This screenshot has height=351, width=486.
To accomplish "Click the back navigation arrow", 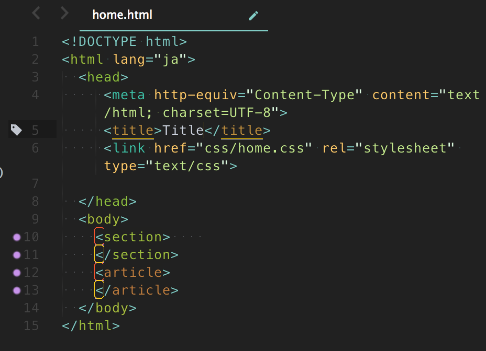I will (x=36, y=13).
